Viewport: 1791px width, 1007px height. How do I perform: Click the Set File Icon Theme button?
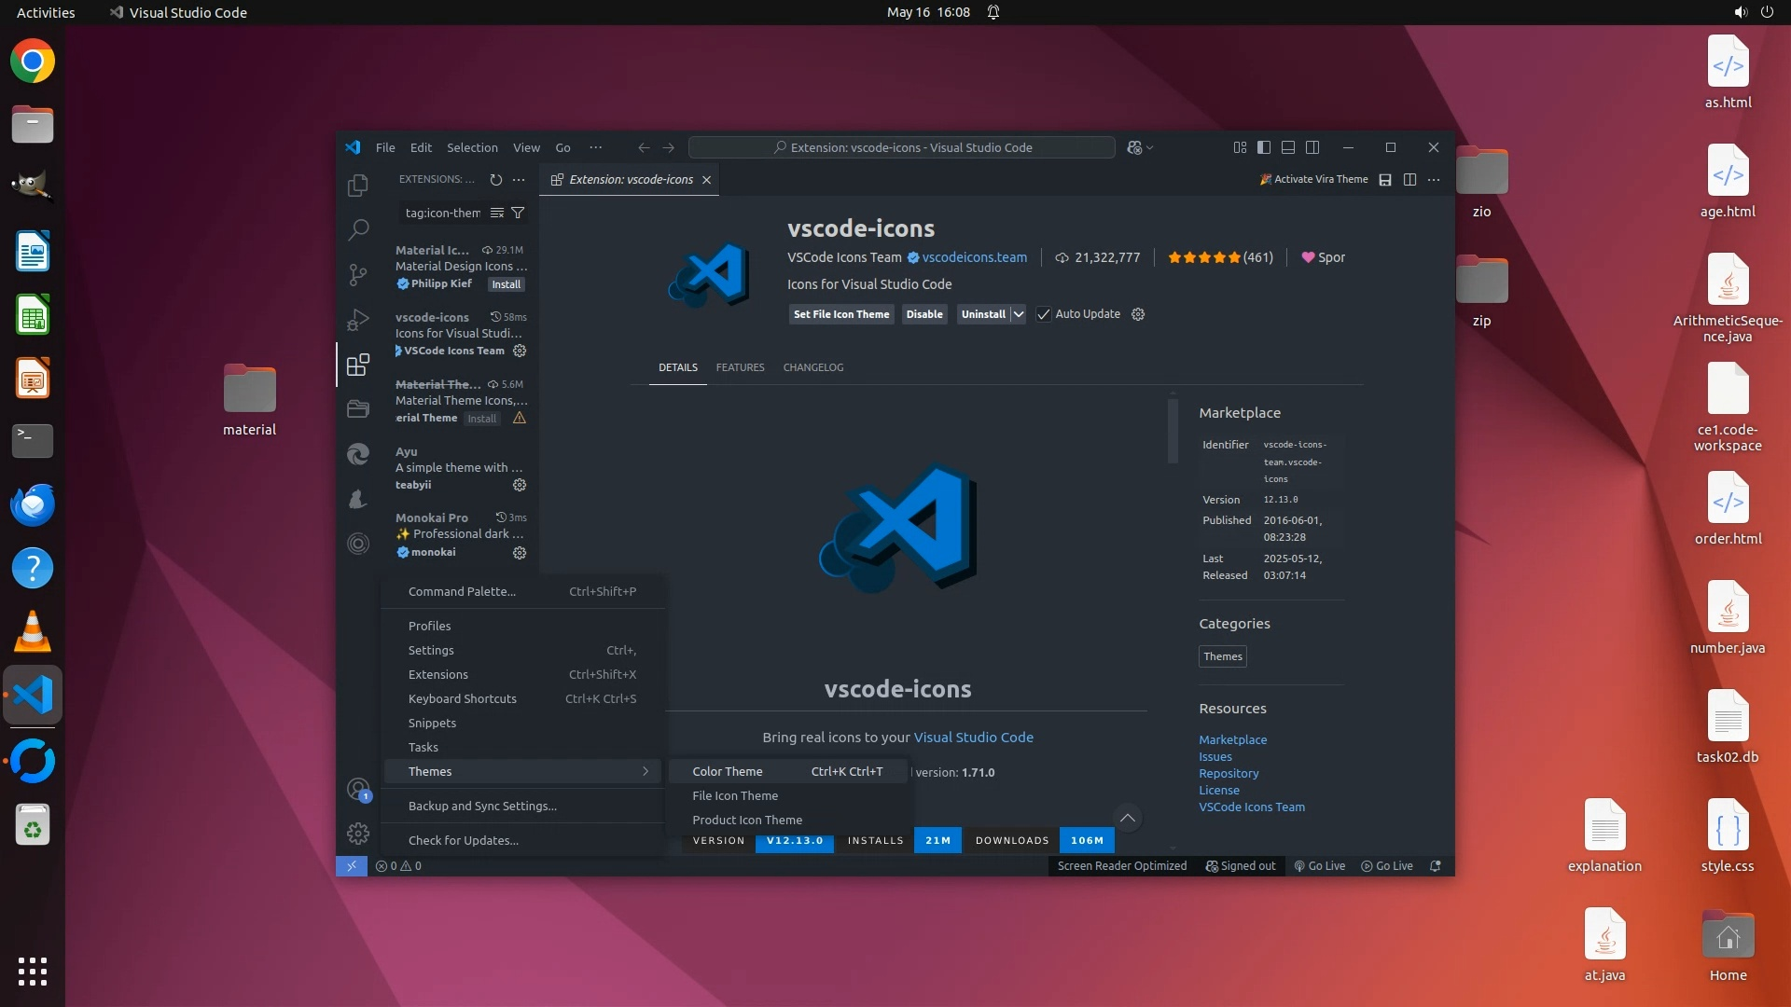click(840, 314)
